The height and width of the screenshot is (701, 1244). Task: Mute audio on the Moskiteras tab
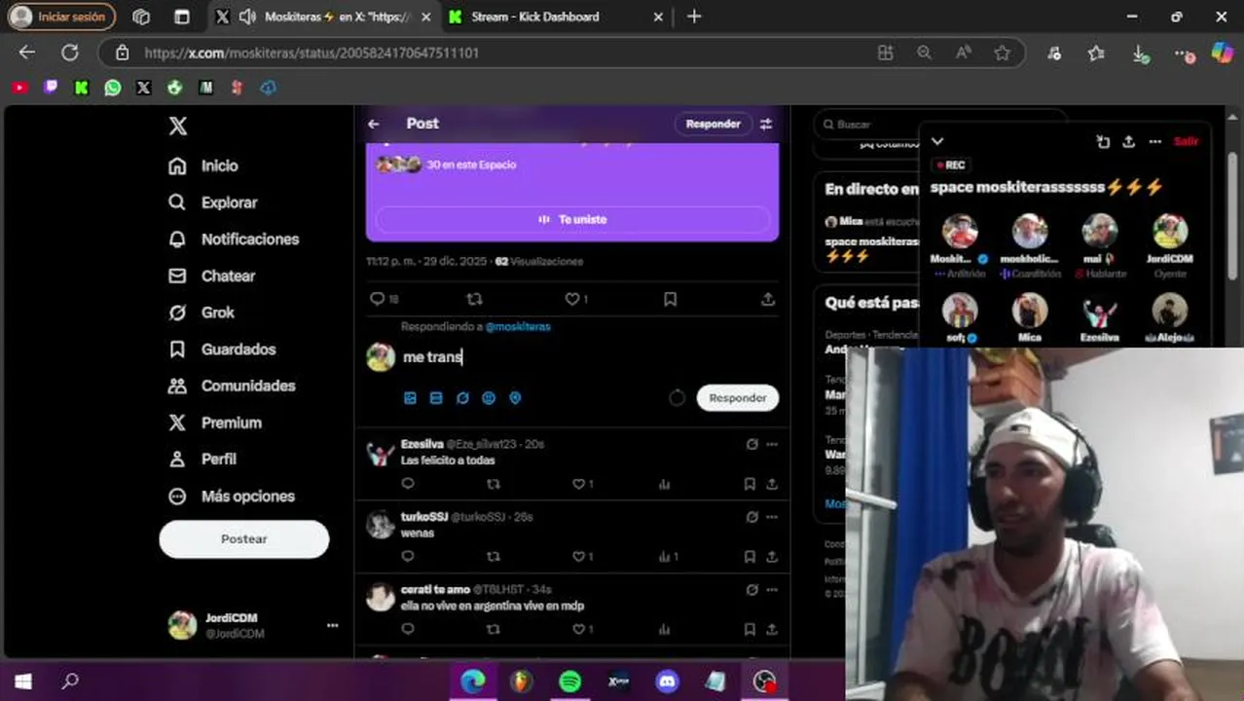pyautogui.click(x=247, y=17)
